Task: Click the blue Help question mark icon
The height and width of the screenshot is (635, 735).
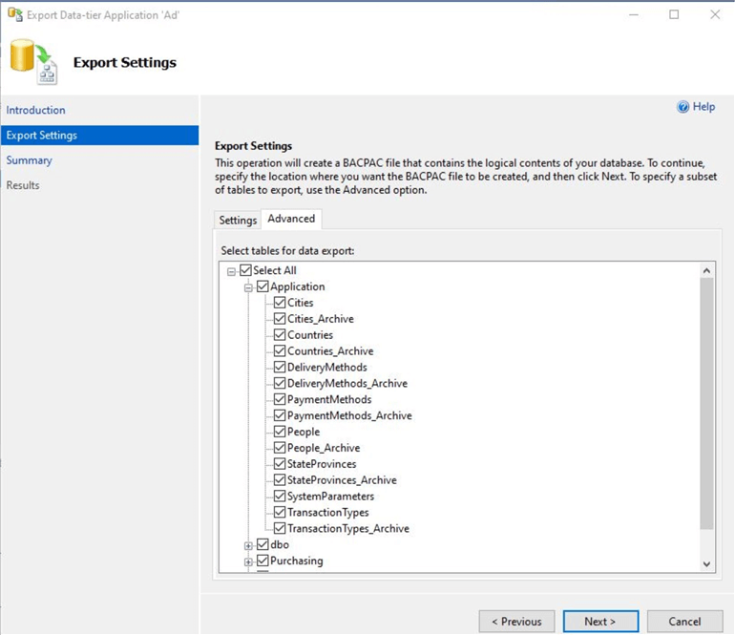Action: click(x=682, y=107)
